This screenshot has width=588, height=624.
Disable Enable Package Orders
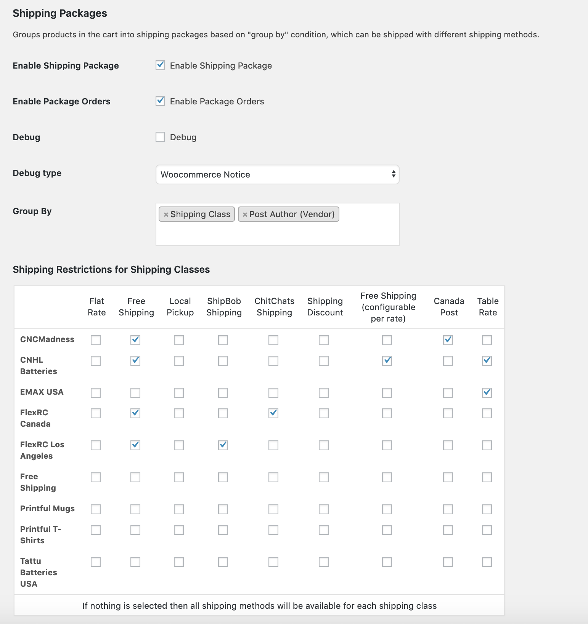point(160,101)
